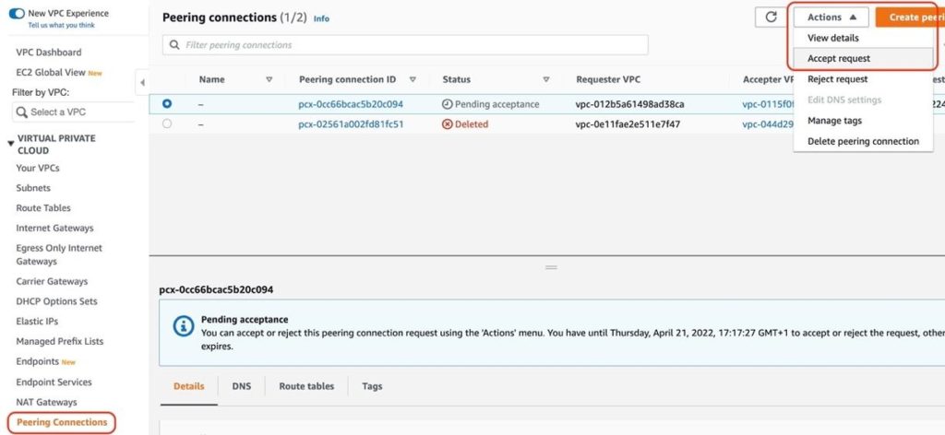
Task: Open Subnets in the sidebar
Action: point(33,188)
